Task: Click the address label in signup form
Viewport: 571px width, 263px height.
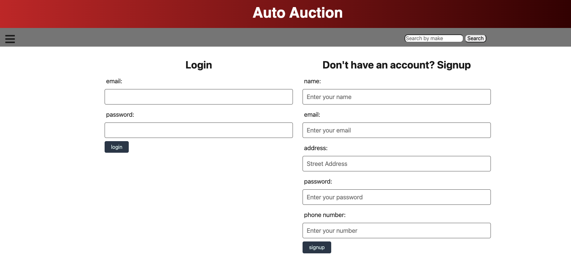Action: pos(316,148)
